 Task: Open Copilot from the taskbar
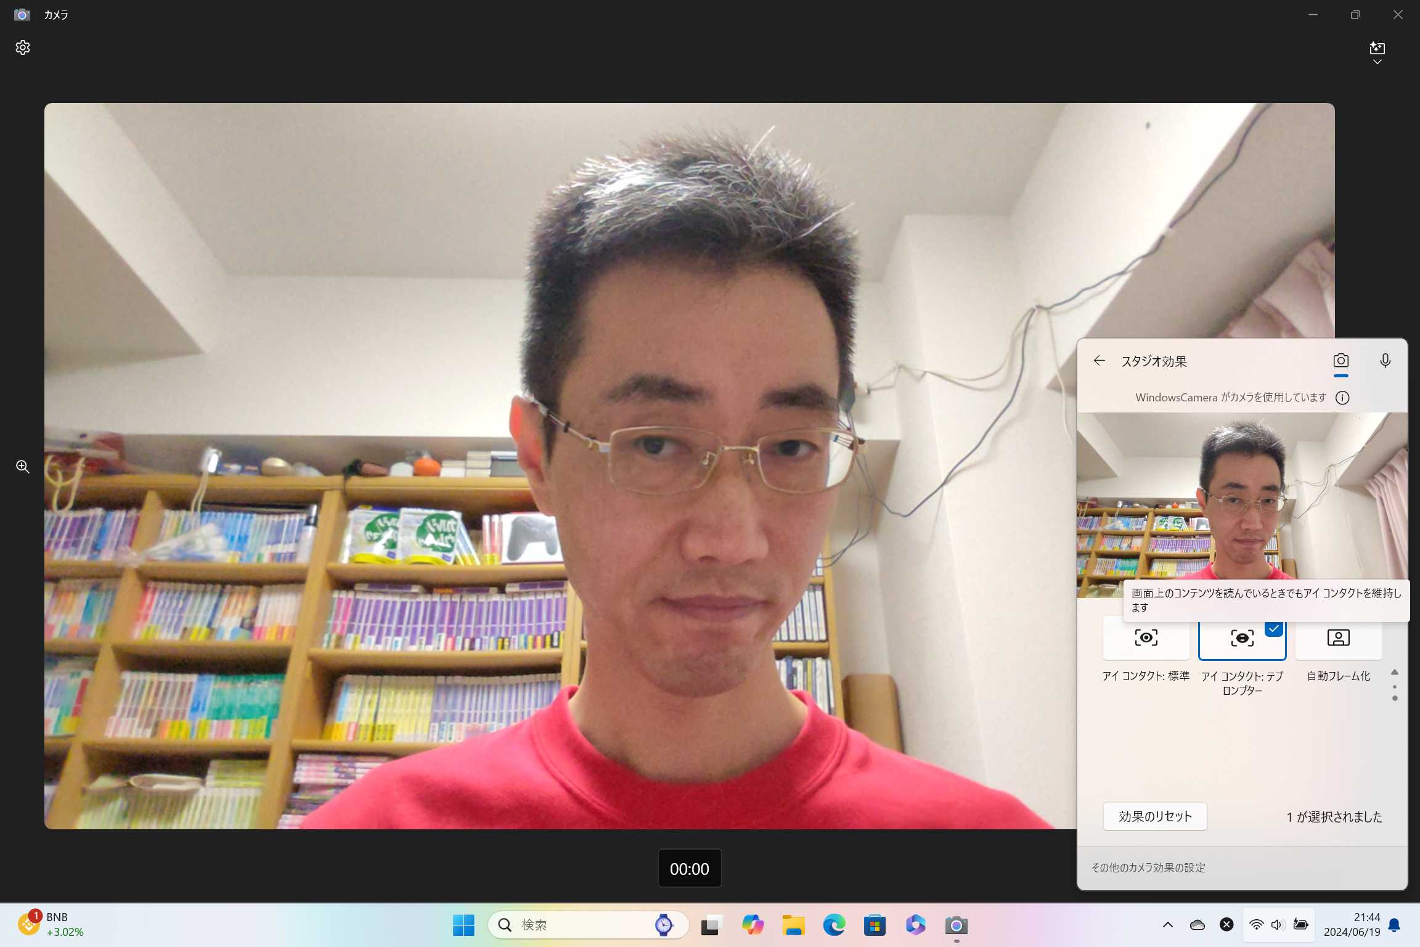pyautogui.click(x=753, y=925)
